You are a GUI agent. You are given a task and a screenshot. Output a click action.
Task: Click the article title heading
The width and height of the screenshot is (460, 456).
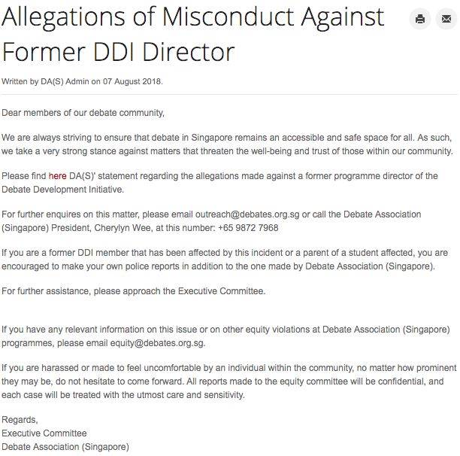click(192, 34)
